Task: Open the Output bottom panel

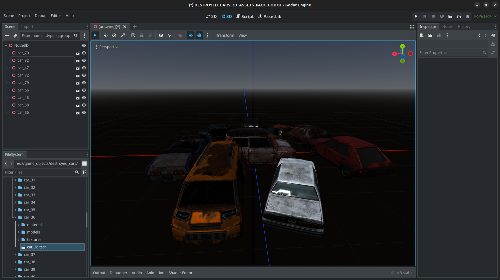Action: tap(99, 273)
